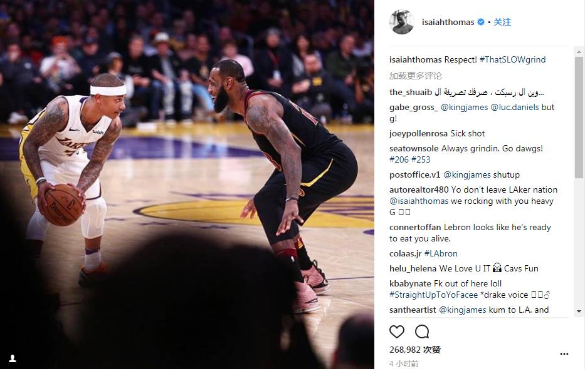Screen dimensions: 585x369
Task: Open the #LAbron hashtag
Action: coord(441,253)
